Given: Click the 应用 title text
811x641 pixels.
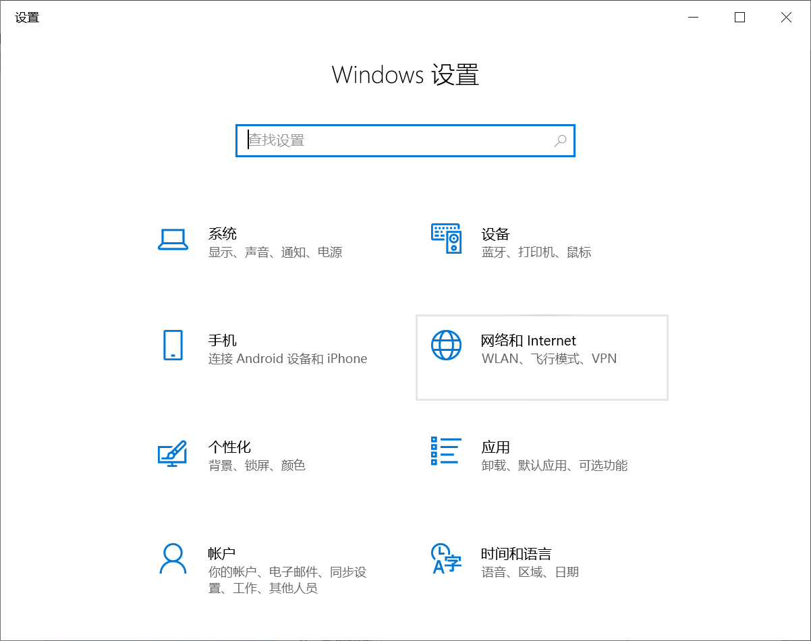Looking at the screenshot, I should click(496, 447).
